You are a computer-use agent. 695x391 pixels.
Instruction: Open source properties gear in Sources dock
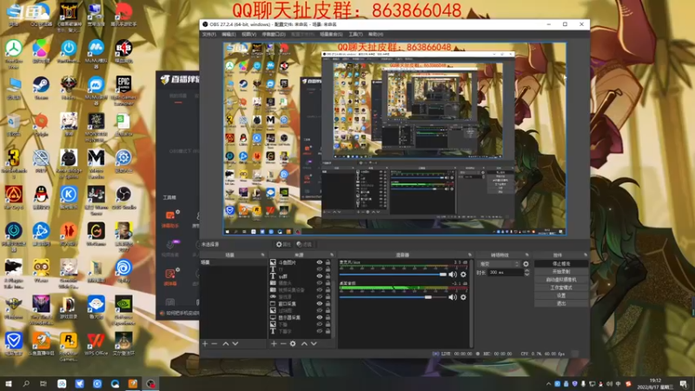coord(293,343)
